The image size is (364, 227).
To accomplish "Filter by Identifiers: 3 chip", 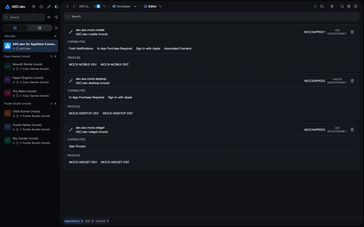I will (x=74, y=221).
